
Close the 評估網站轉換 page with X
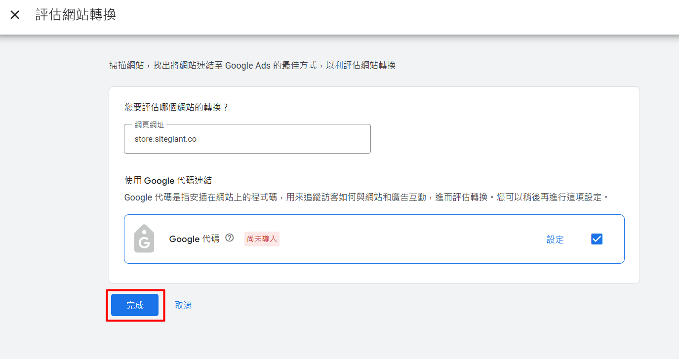click(x=15, y=15)
